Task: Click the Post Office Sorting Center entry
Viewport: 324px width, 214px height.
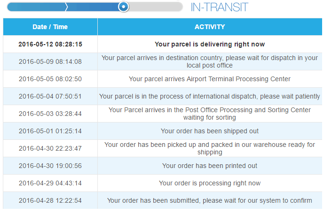Action: [x=210, y=114]
